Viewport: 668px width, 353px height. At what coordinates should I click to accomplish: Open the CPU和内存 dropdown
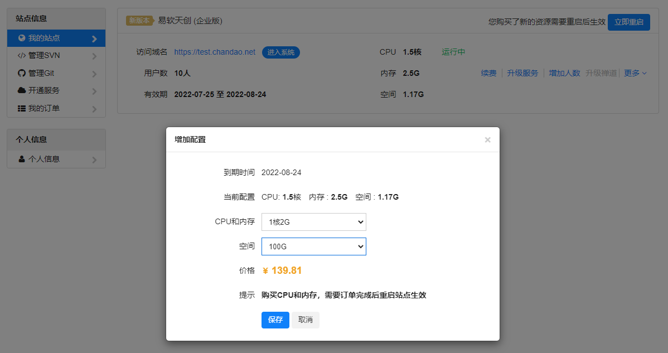click(x=313, y=222)
